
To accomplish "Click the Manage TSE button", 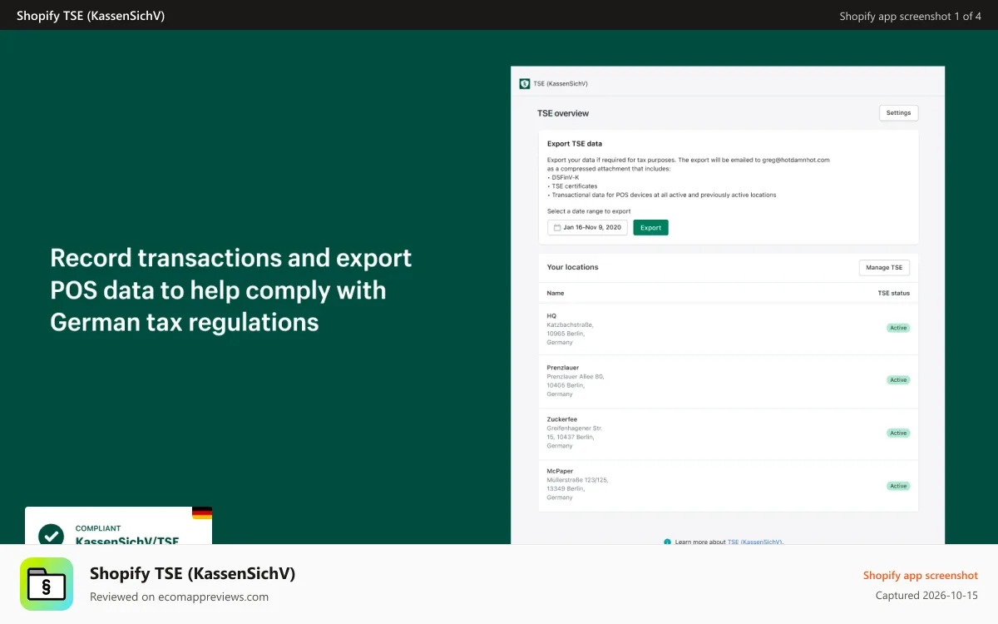I will (884, 268).
